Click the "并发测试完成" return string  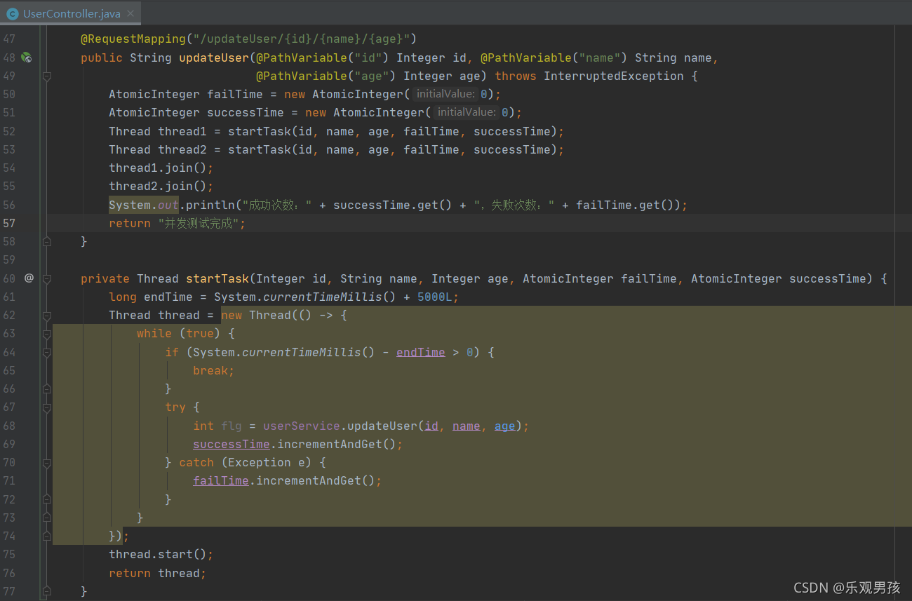coord(200,223)
